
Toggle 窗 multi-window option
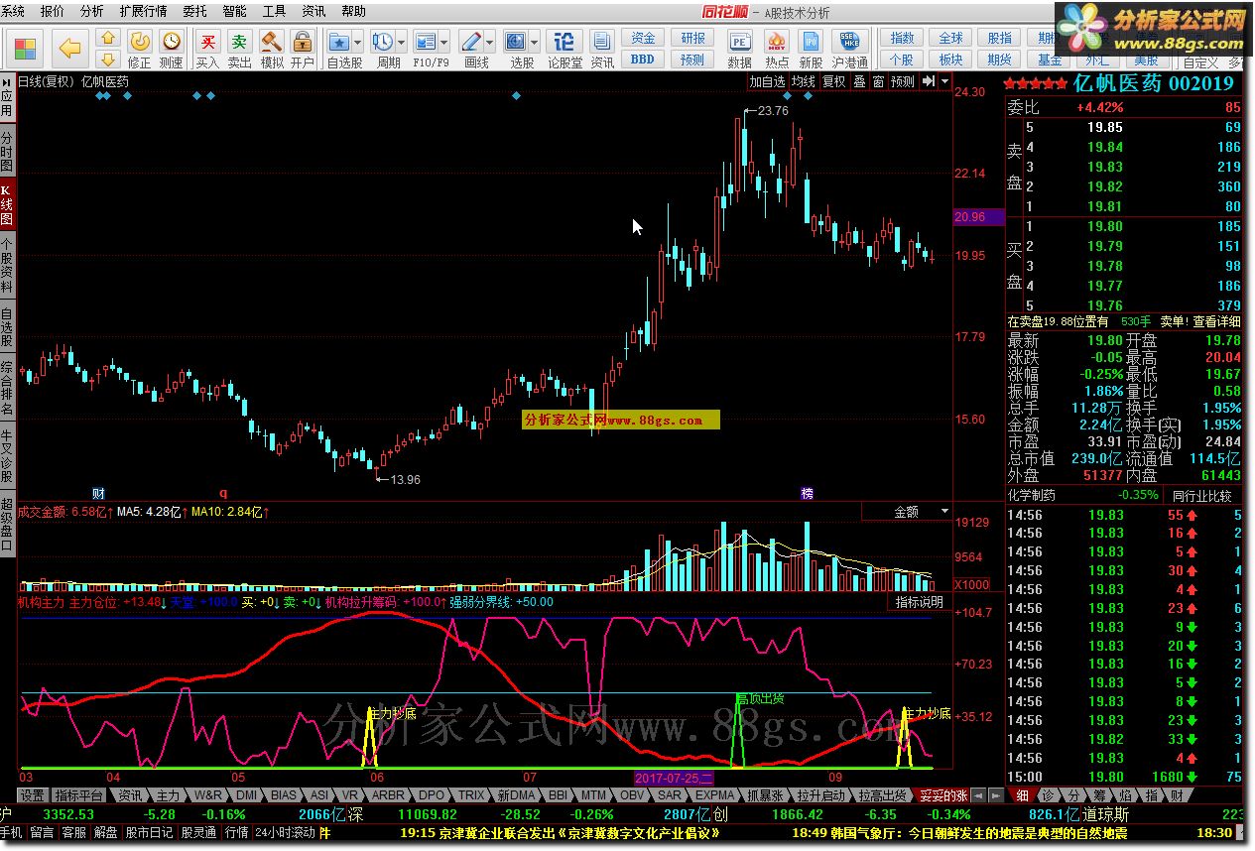[x=878, y=81]
